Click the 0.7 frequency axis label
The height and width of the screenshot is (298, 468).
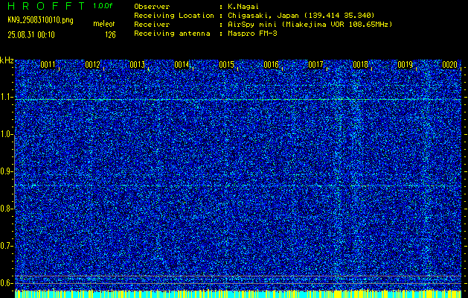point(6,246)
